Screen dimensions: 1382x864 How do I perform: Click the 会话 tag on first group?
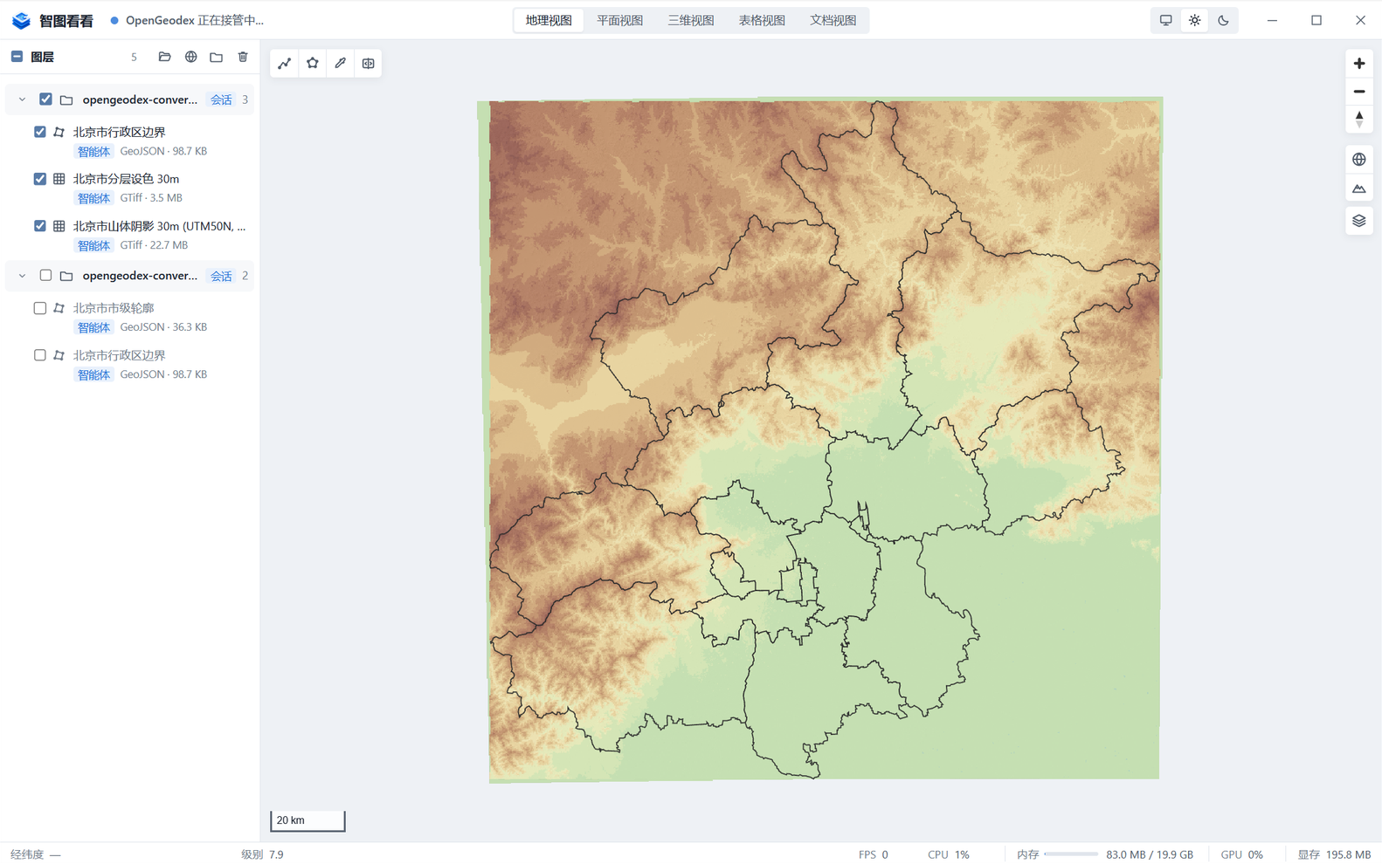[x=221, y=99]
